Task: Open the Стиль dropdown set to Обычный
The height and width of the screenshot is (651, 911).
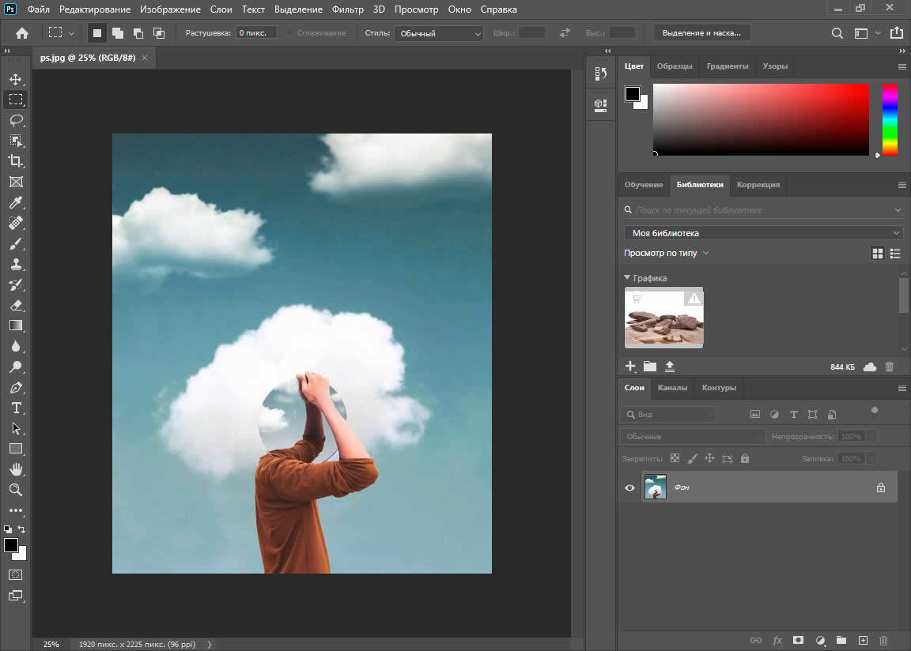Action: (439, 33)
